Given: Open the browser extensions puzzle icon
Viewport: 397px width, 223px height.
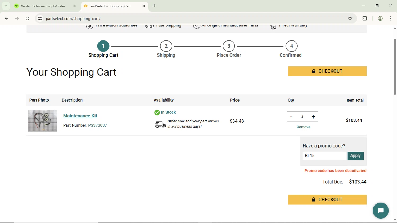Looking at the screenshot, I should [x=365, y=19].
